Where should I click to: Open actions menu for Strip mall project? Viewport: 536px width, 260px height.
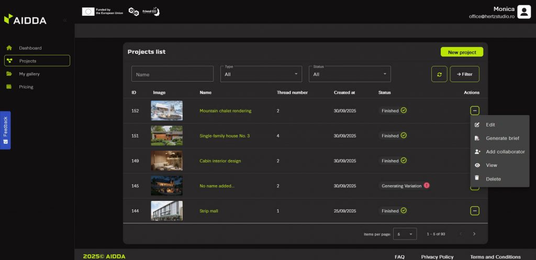pyautogui.click(x=474, y=211)
